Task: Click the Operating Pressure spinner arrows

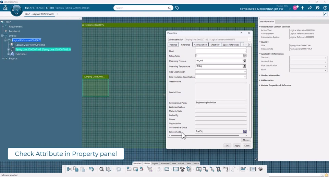Action: coord(244,61)
